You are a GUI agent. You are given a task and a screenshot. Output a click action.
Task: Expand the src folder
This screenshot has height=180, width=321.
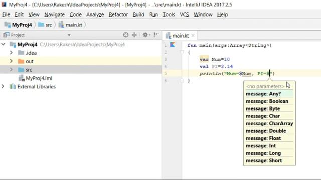coord(11,70)
